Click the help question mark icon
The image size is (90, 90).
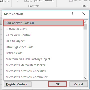click(x=72, y=14)
